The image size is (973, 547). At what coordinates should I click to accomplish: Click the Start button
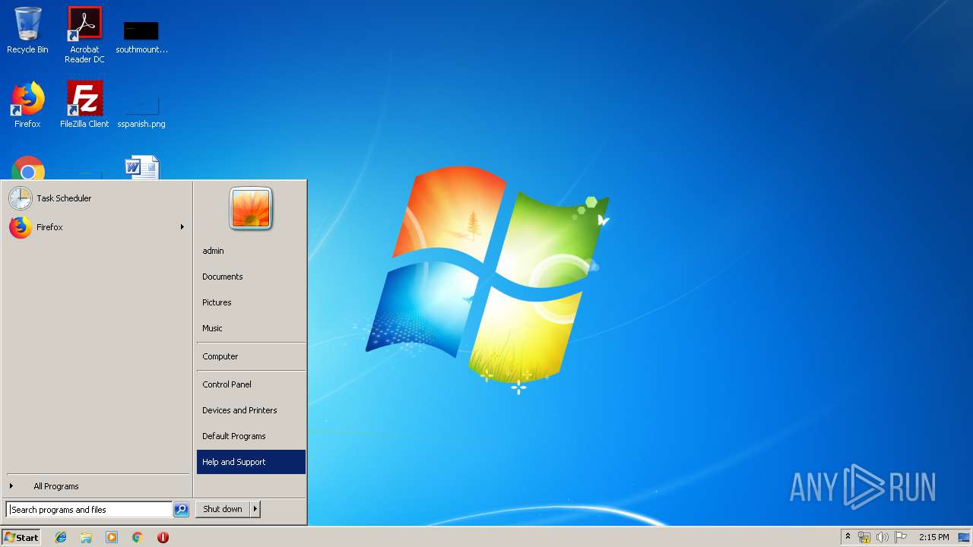tap(21, 537)
